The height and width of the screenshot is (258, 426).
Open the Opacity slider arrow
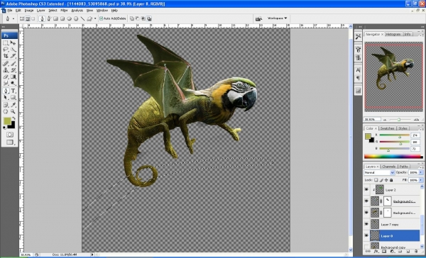pos(421,172)
